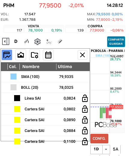This screenshot has height=156, width=129.
Task: Click the Ultimo column header
Action: [65, 67]
